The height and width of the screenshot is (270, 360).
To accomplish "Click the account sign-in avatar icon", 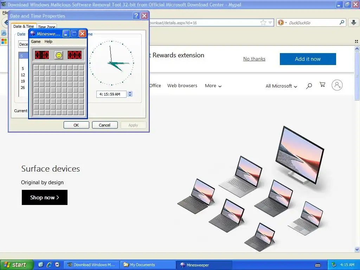I will 337,85.
